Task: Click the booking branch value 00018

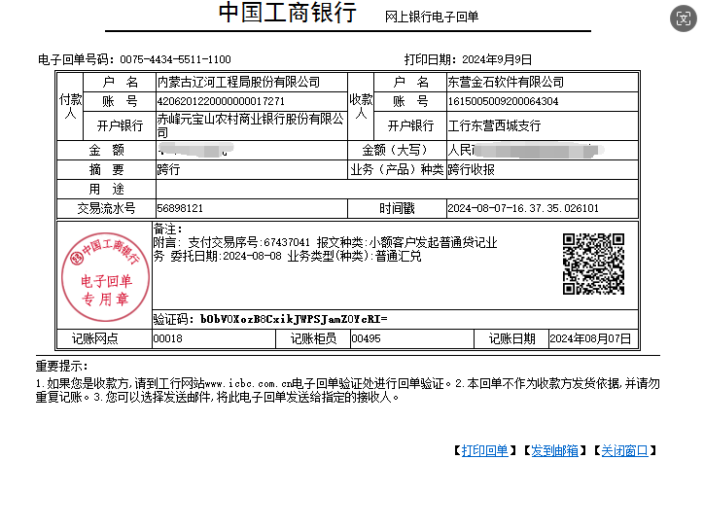Action: pos(168,338)
